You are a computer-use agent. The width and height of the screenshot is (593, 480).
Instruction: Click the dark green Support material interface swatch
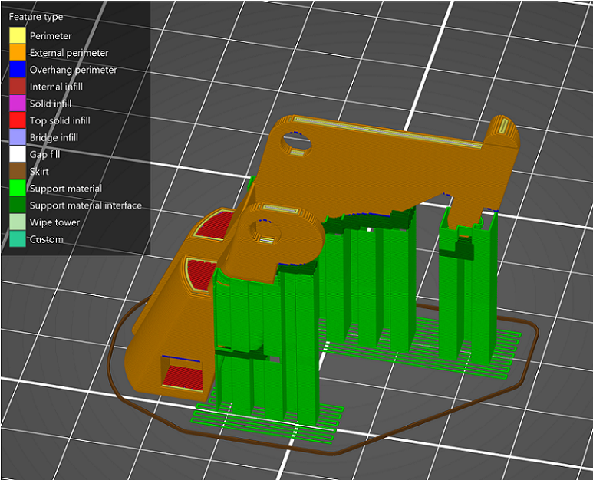[18, 205]
